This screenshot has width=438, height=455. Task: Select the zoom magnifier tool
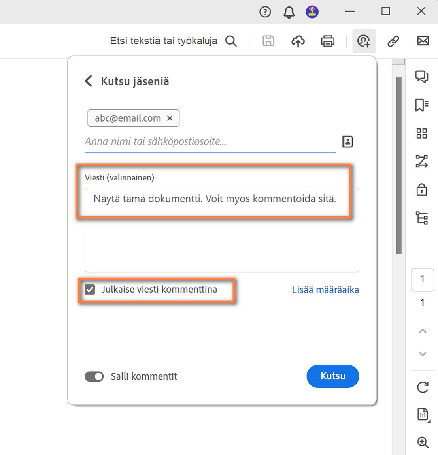[423, 442]
